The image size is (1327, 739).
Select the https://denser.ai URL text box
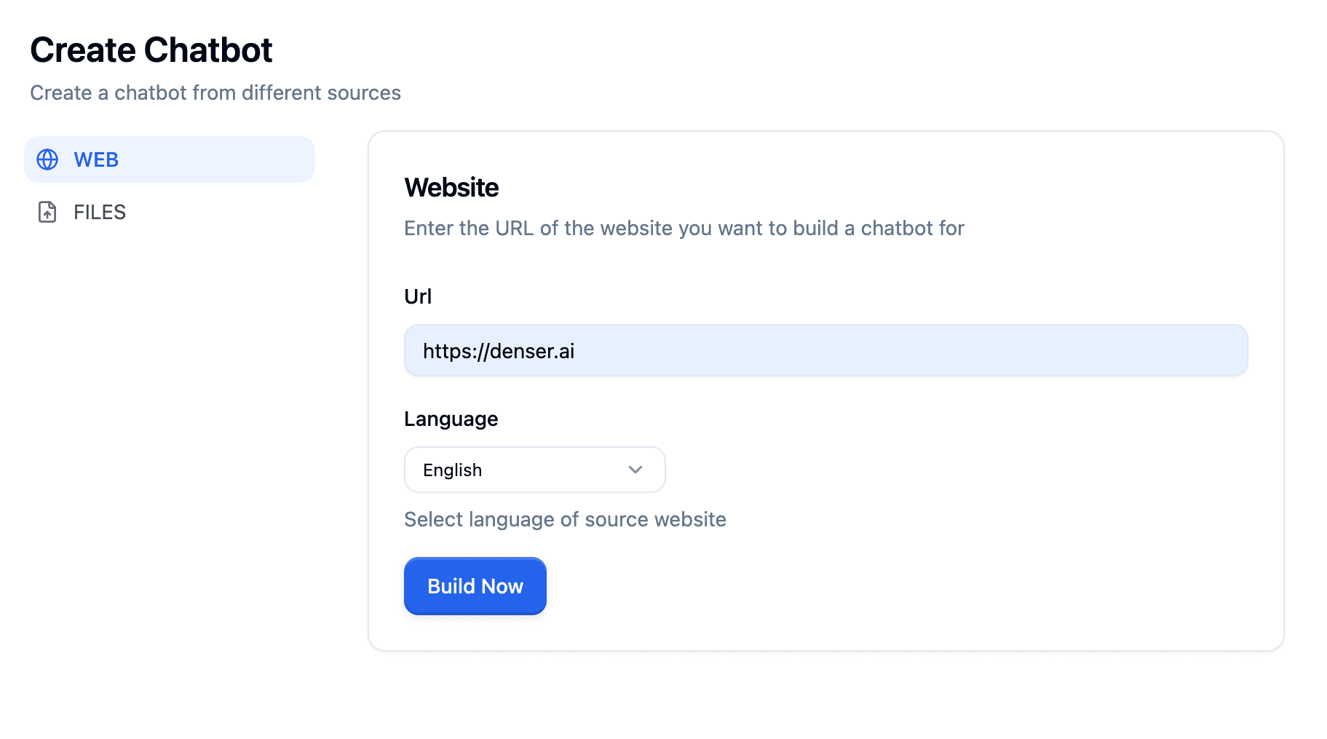pyautogui.click(x=825, y=350)
